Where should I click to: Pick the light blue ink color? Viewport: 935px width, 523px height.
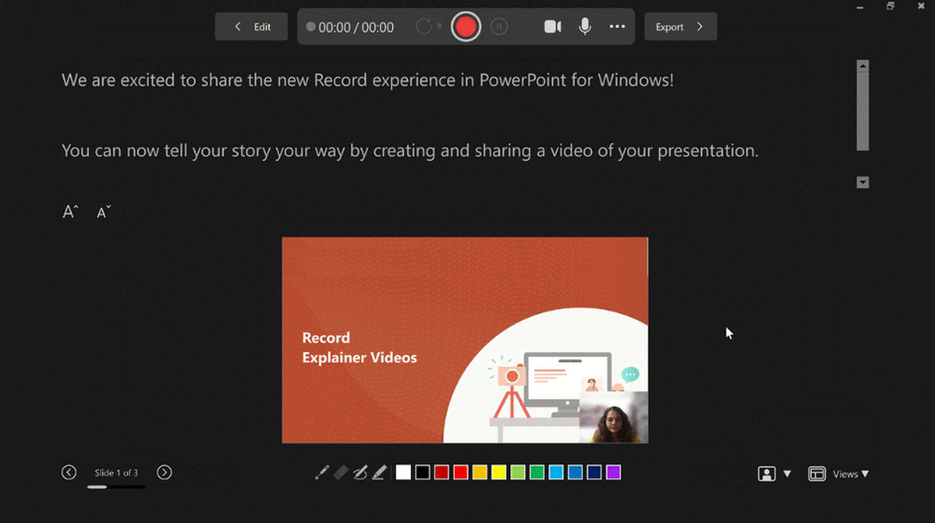(x=556, y=472)
